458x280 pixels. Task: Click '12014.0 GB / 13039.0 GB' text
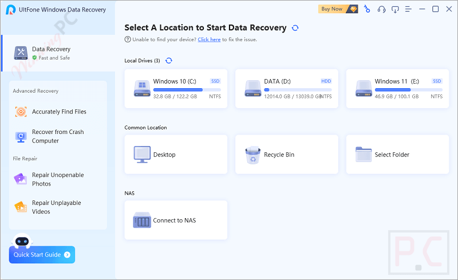[293, 96]
